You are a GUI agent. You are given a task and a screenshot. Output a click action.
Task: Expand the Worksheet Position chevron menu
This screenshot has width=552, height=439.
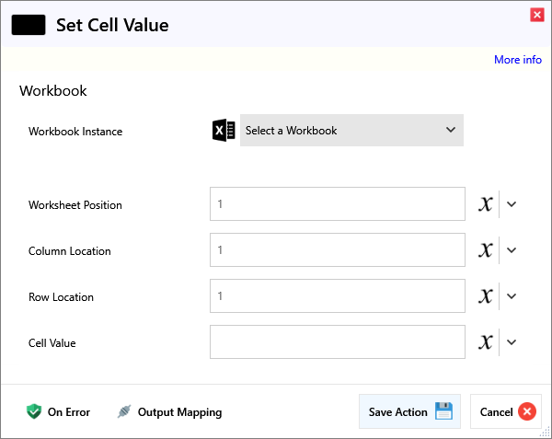coord(512,204)
